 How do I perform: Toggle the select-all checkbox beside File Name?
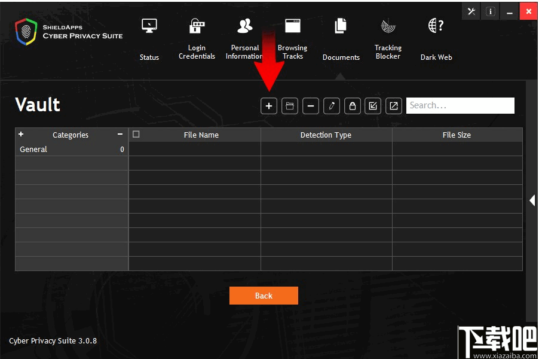click(x=136, y=134)
